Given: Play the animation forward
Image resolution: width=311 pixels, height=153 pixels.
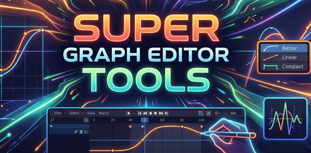Looking at the screenshot, I should click(156, 113).
